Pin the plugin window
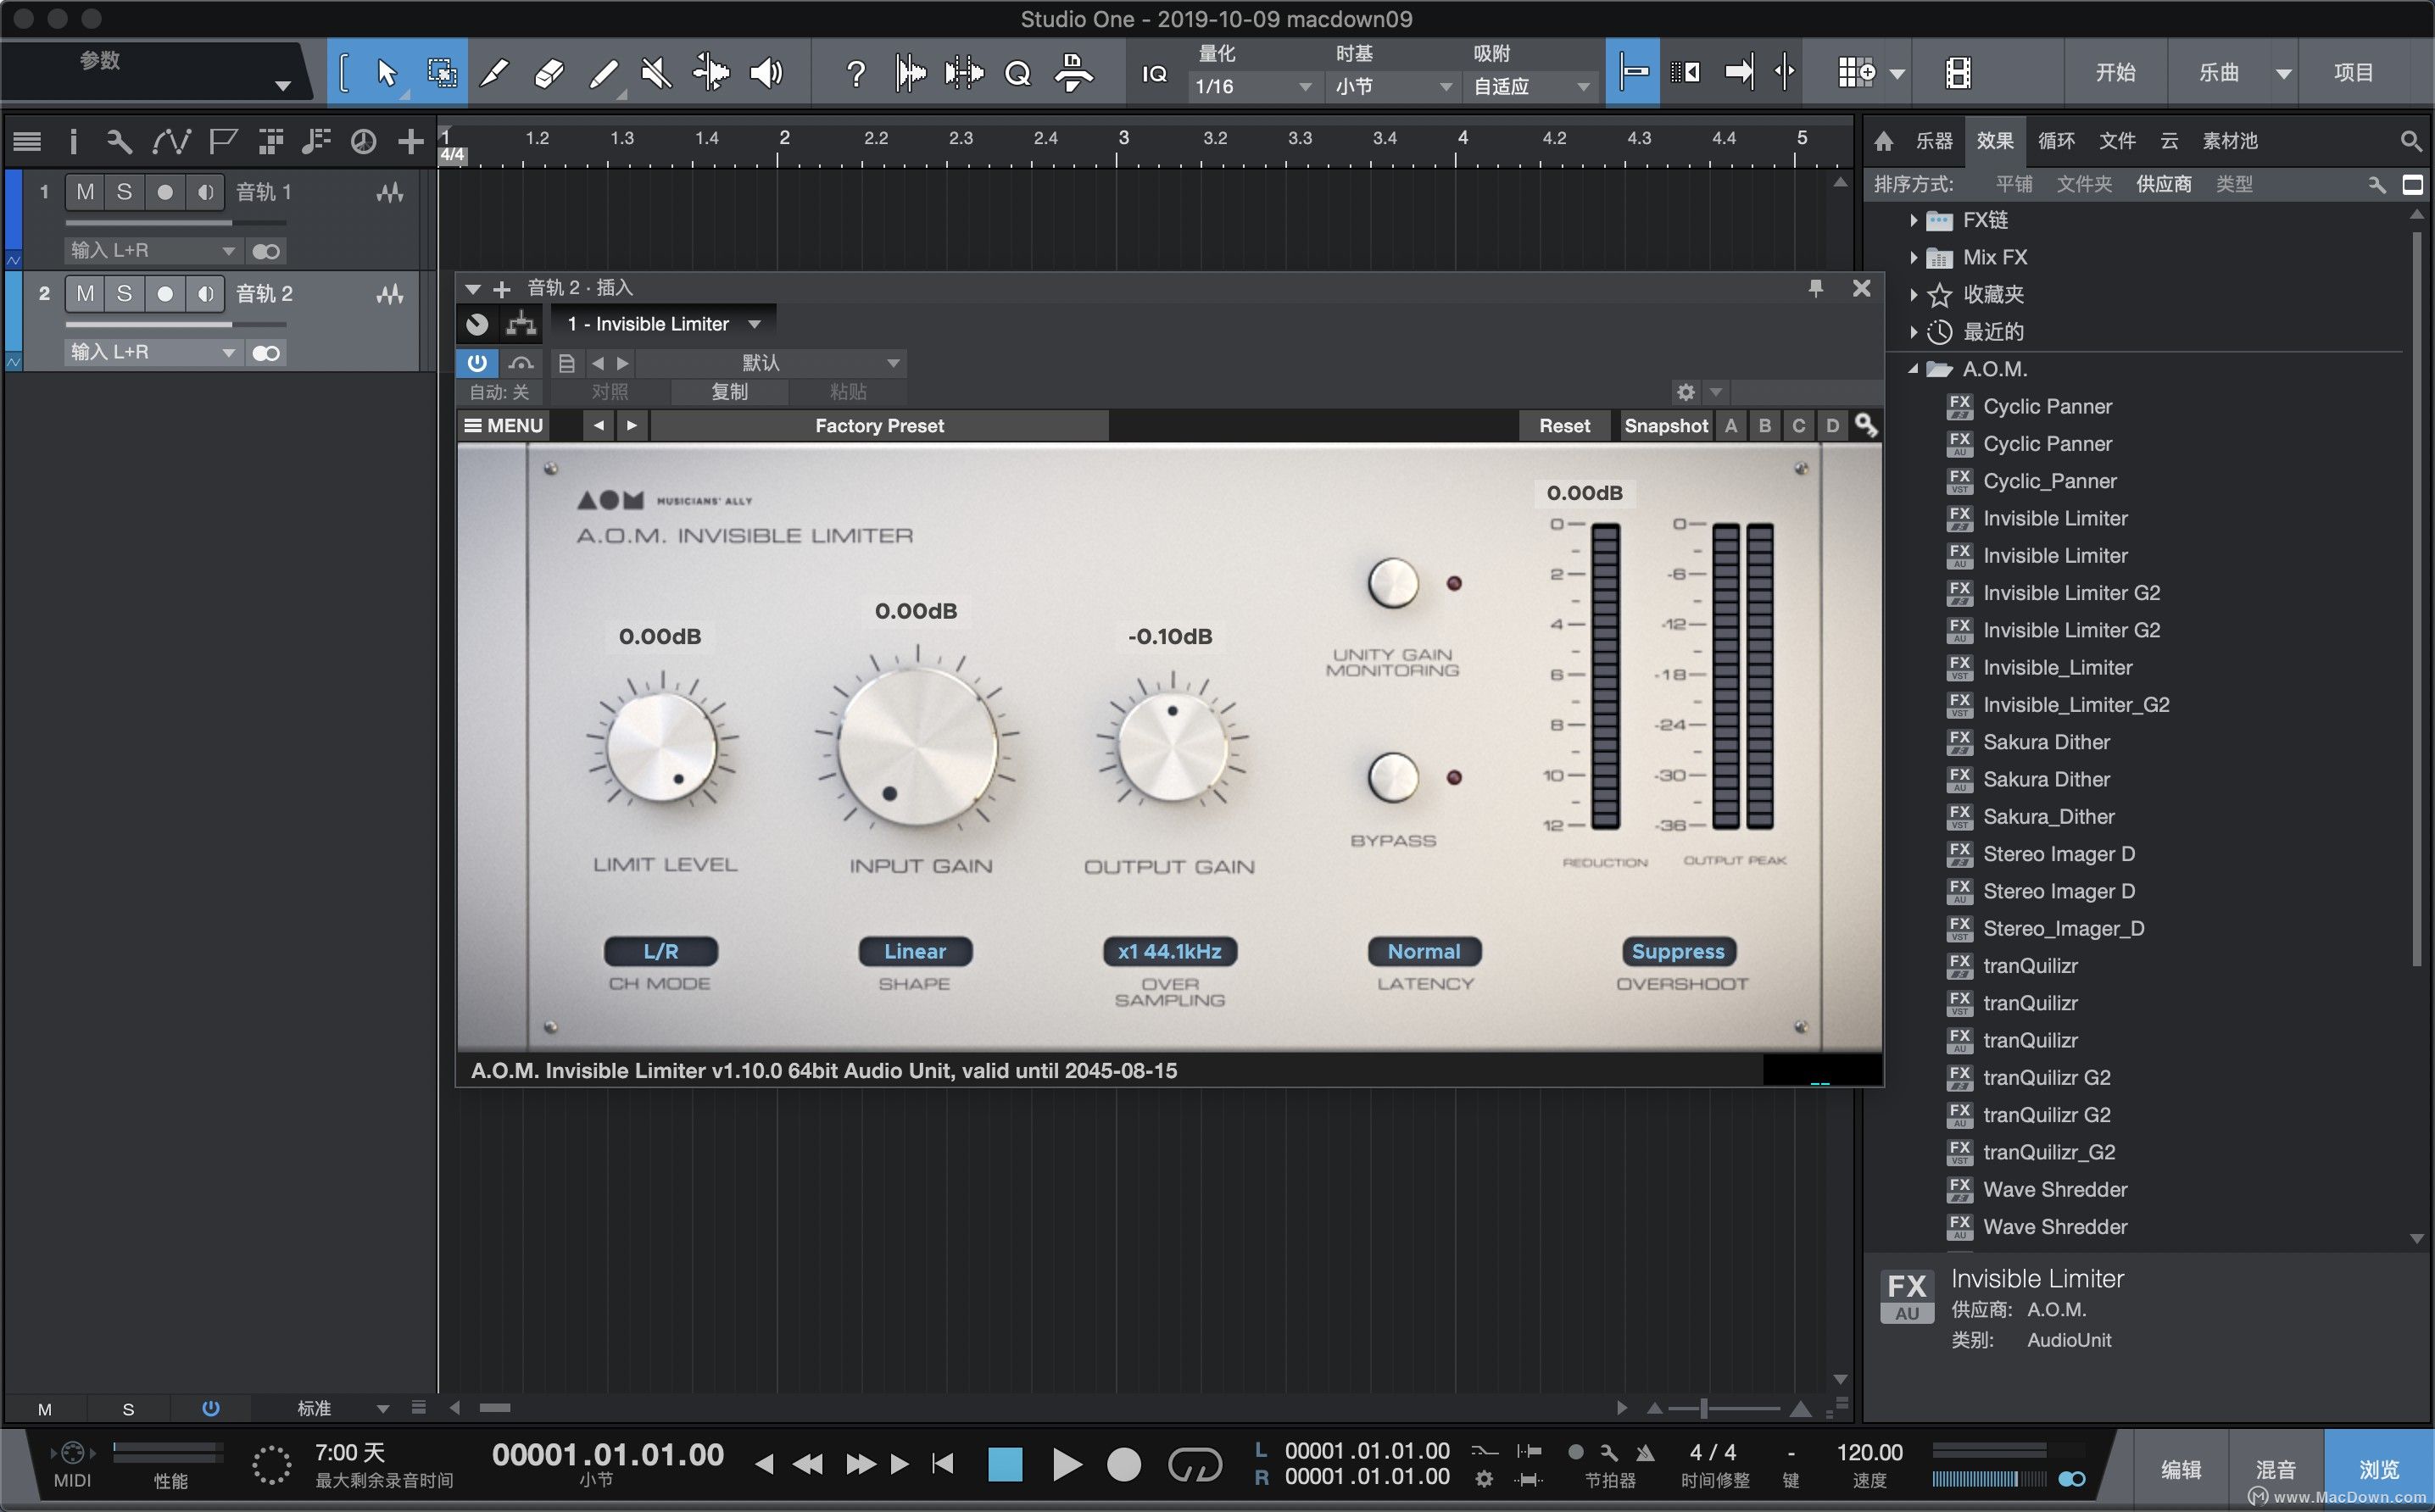Viewport: 2435px width, 1512px height. pos(1816,288)
